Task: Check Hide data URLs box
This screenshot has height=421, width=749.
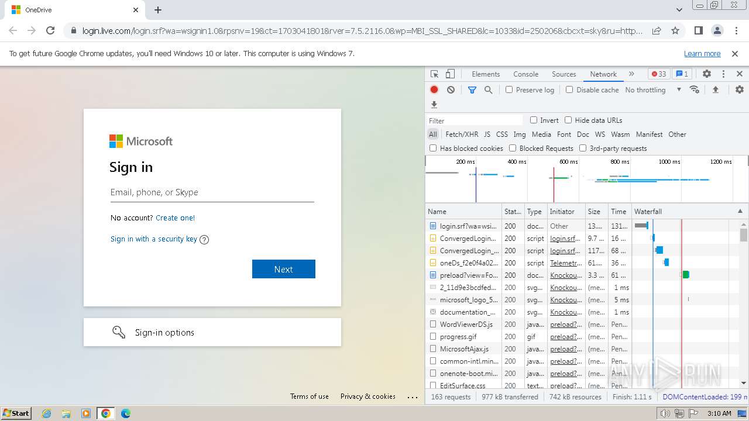Action: click(x=568, y=120)
